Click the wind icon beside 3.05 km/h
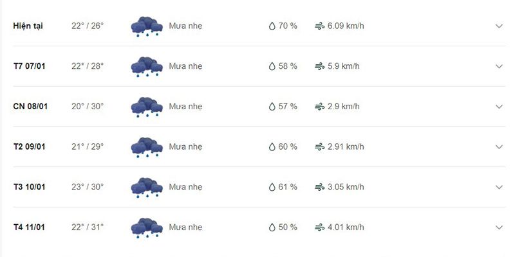Image resolution: width=515 pixels, height=257 pixels. click(319, 187)
